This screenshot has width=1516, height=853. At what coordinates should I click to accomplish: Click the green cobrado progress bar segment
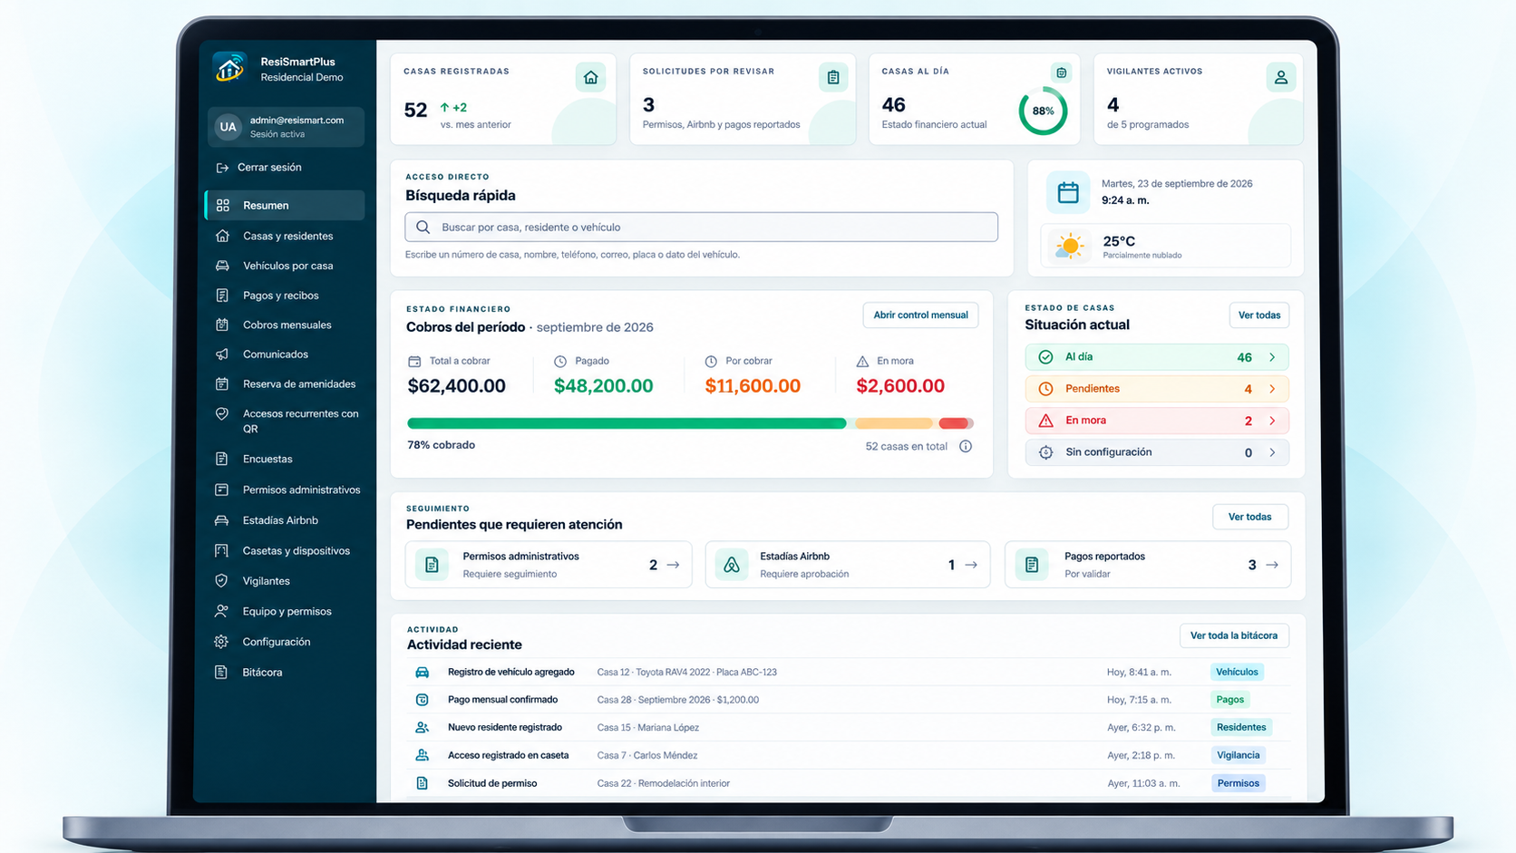tap(627, 423)
